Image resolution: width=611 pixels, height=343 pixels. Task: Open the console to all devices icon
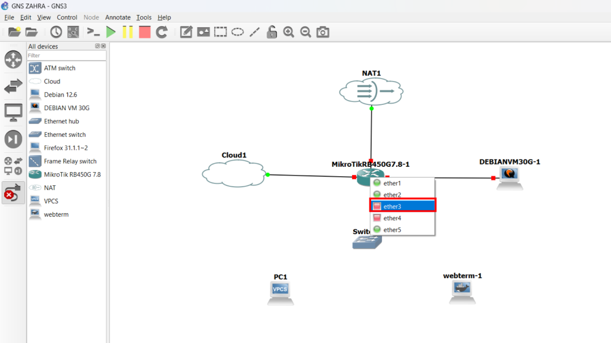93,32
